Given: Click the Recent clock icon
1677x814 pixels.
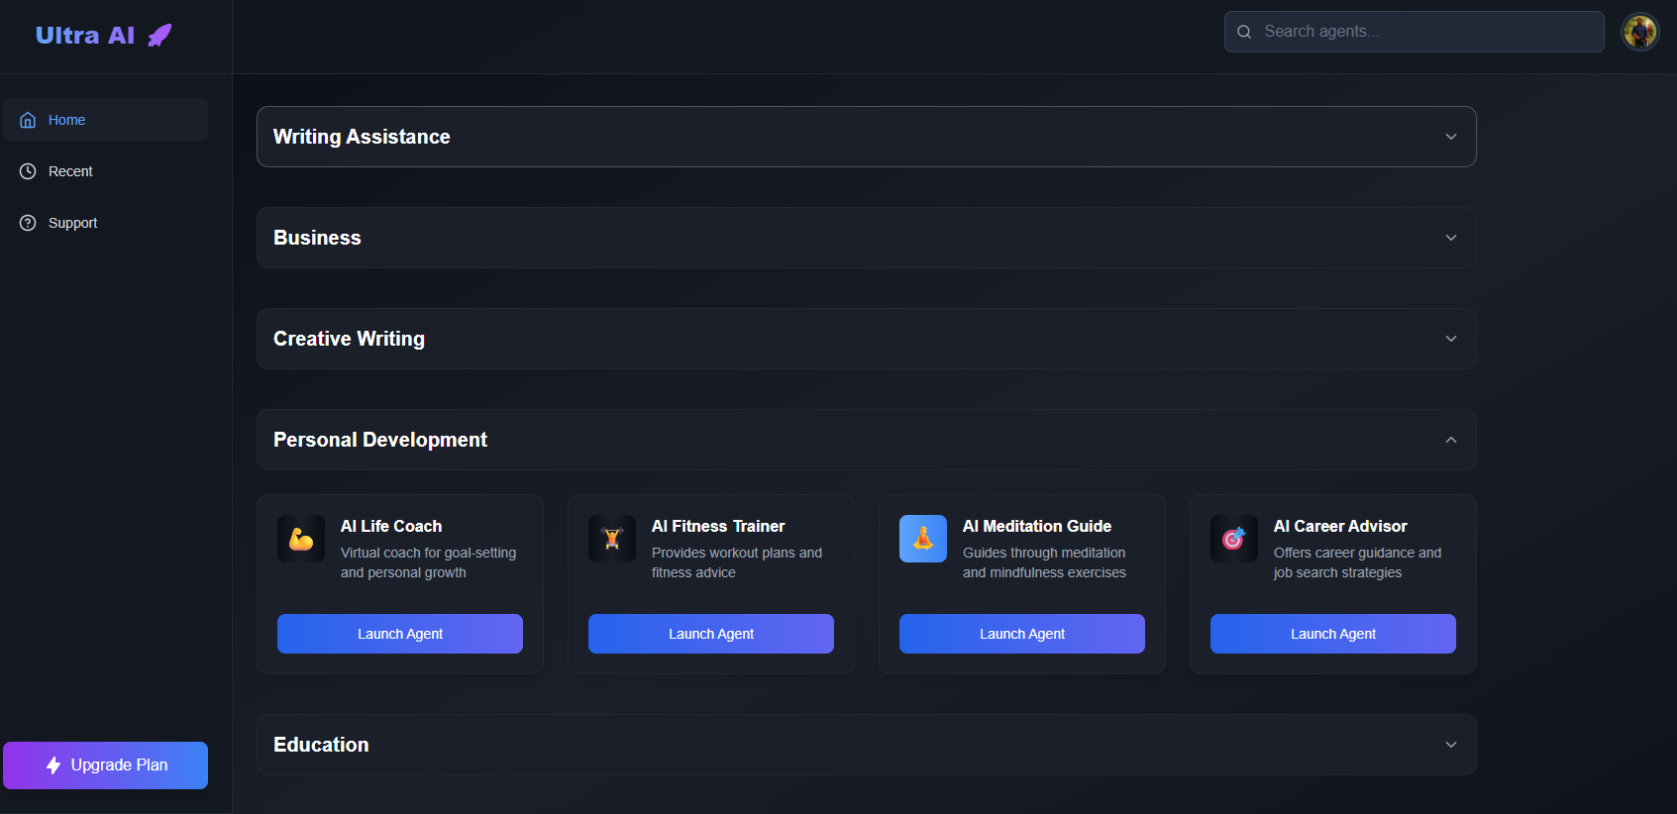Looking at the screenshot, I should pyautogui.click(x=28, y=171).
